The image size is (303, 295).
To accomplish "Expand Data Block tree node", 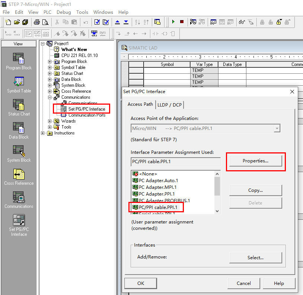I will tap(50, 80).
